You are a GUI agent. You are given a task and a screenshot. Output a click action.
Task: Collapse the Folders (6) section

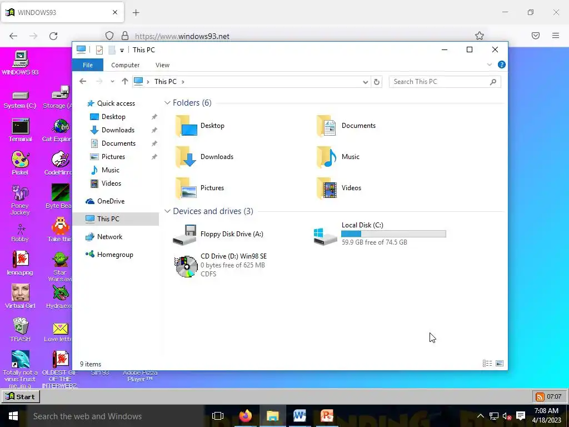[167, 103]
